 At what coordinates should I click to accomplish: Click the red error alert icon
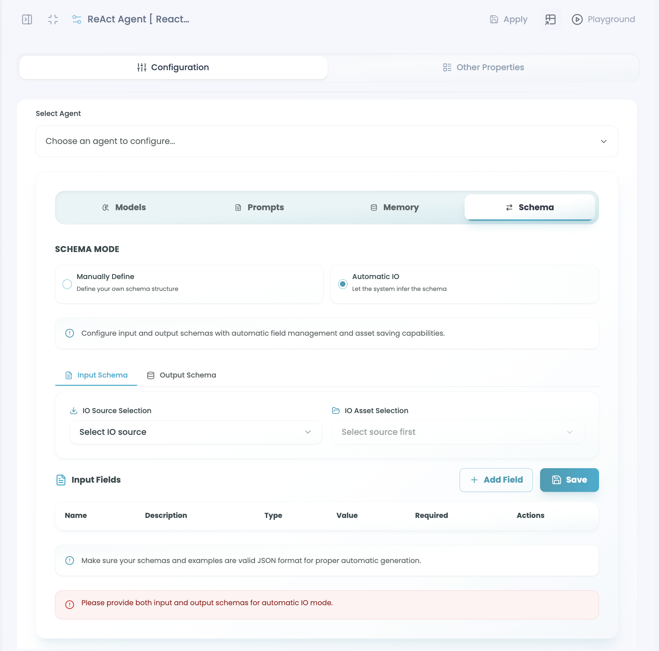[x=70, y=605]
